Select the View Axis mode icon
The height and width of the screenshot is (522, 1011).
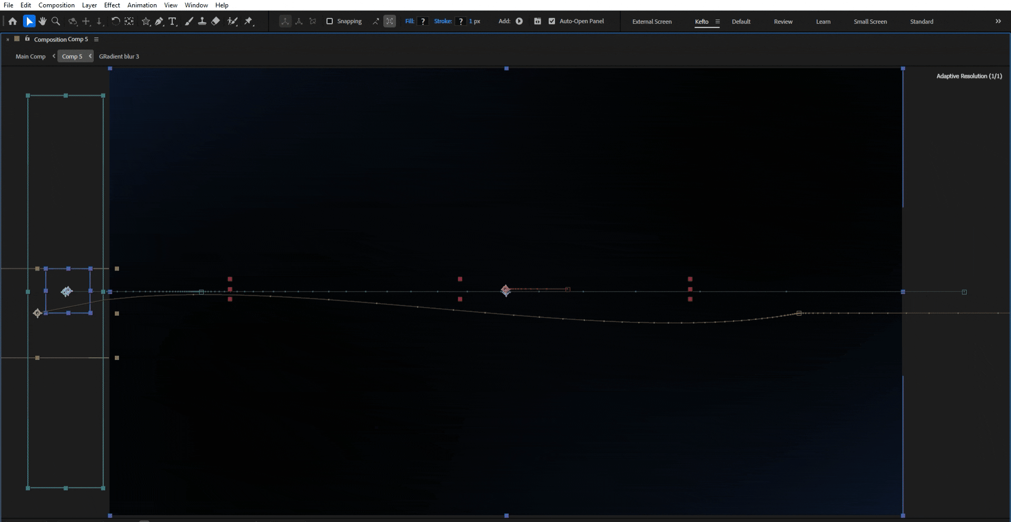tap(313, 22)
